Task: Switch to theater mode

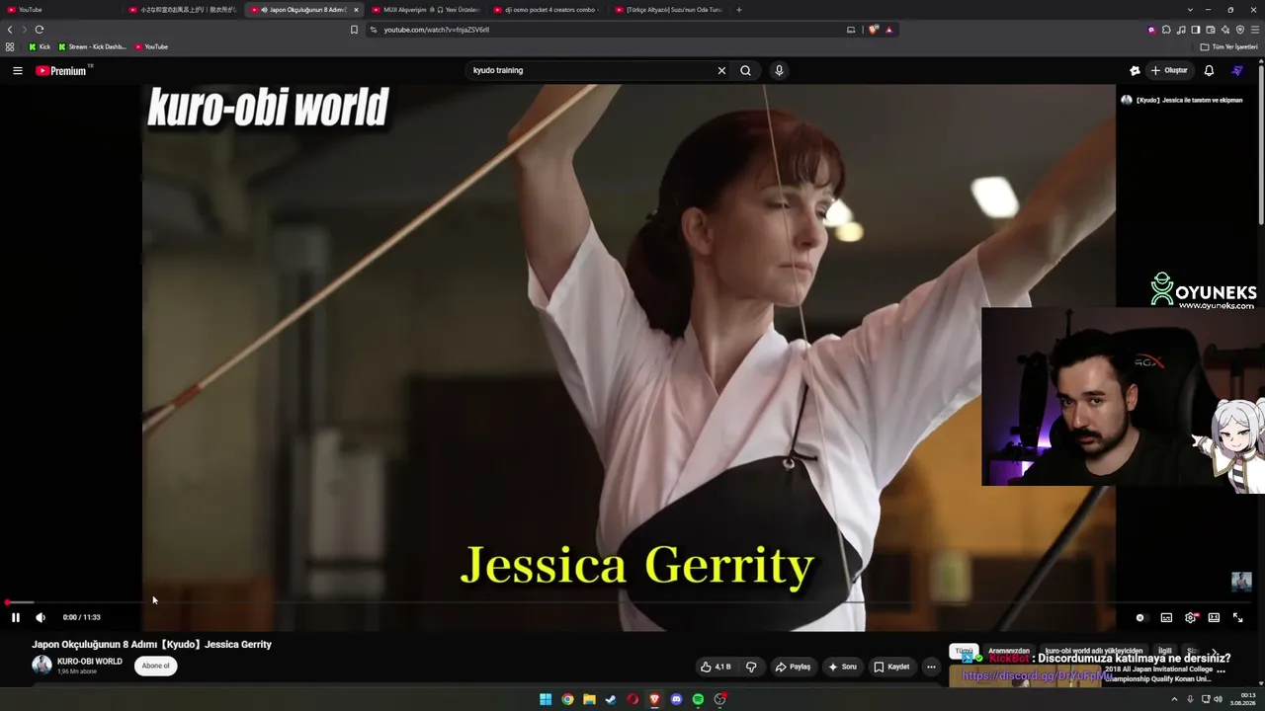Action: point(1214,617)
